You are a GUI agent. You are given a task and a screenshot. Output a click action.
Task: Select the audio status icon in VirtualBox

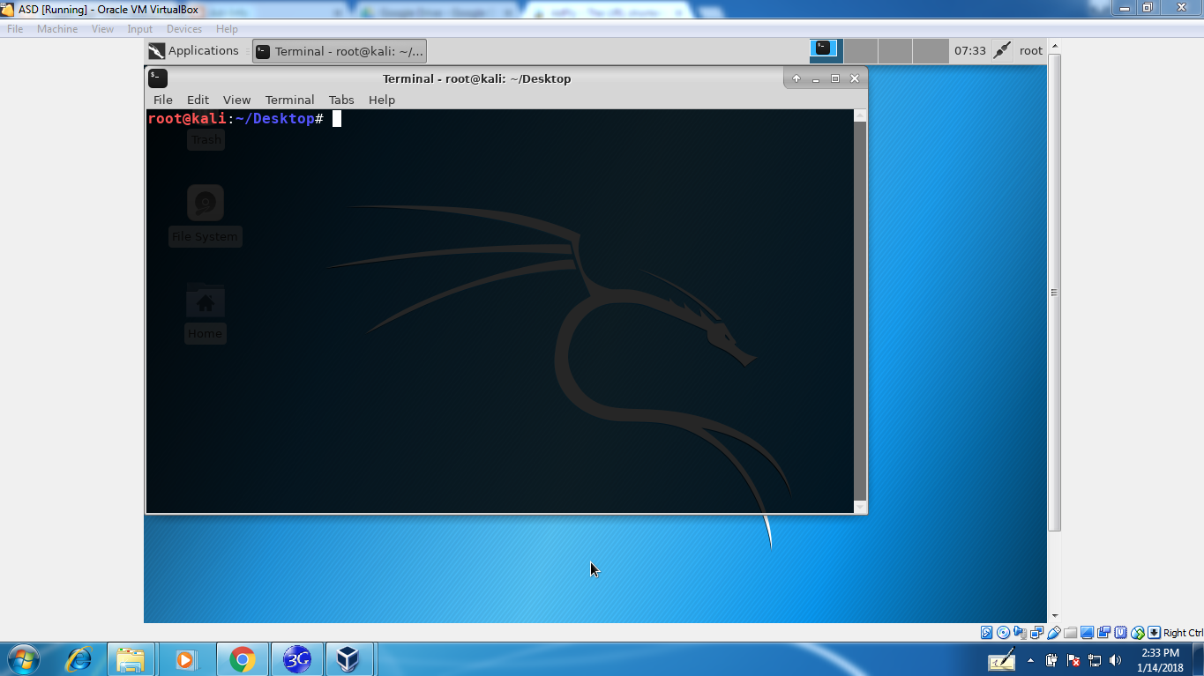pos(1021,633)
